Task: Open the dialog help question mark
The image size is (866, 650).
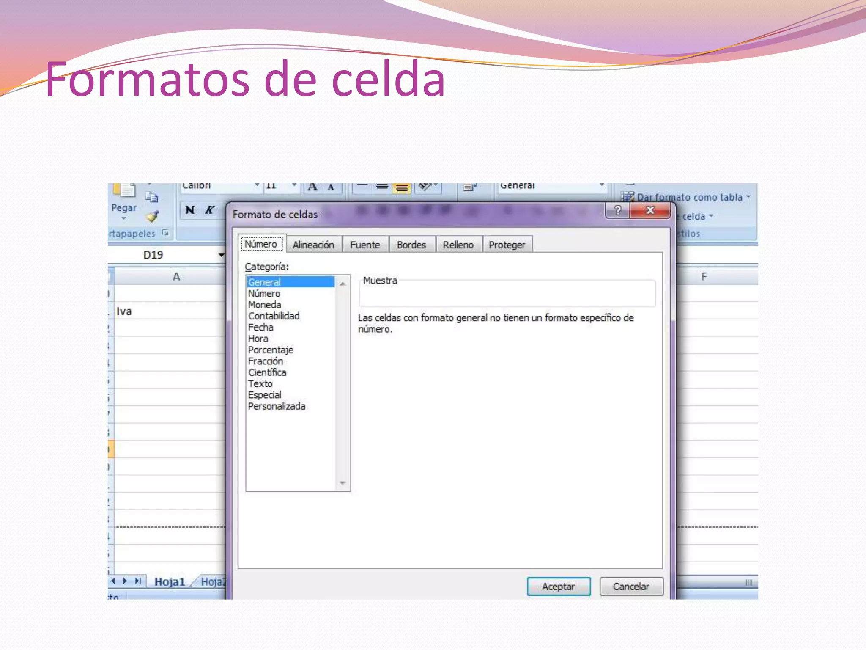Action: click(618, 210)
